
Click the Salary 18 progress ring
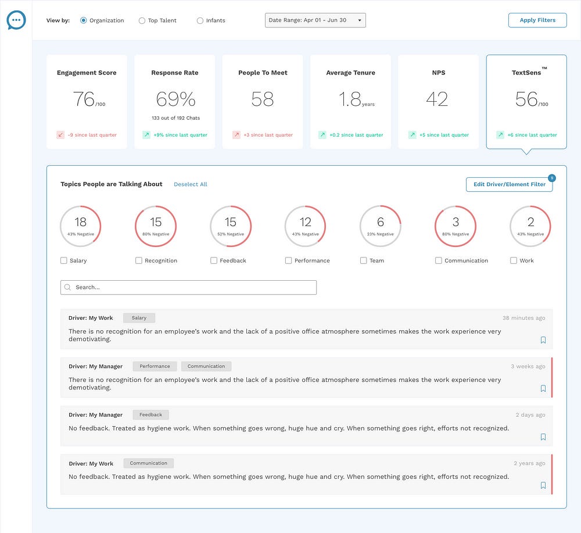80,227
